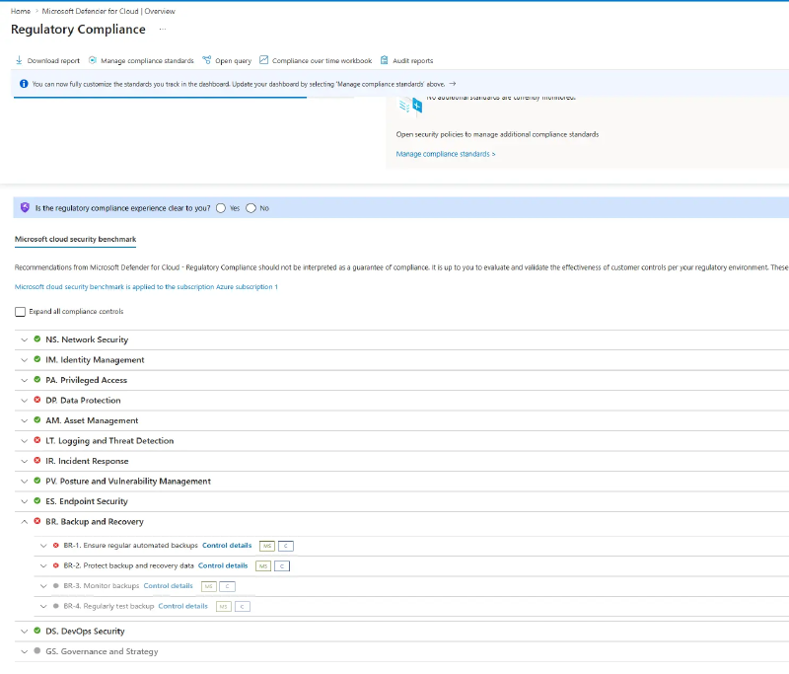Expand NS. Network Security section
This screenshot has height=674, width=789.
24,339
